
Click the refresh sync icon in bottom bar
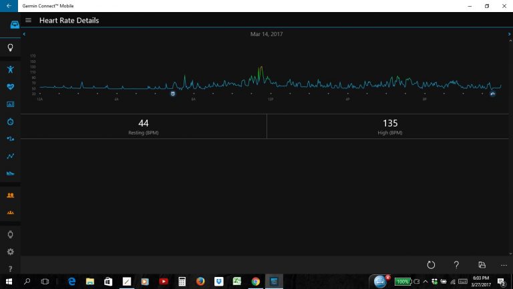pos(431,265)
